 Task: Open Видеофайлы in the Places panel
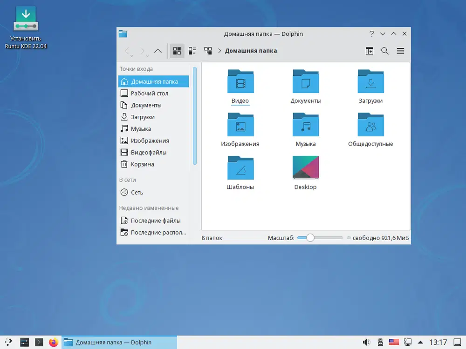(154, 153)
